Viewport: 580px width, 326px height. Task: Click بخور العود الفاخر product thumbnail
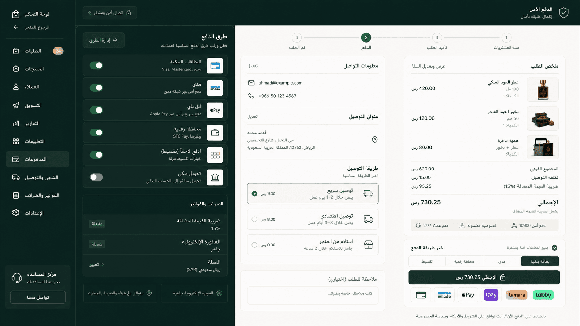pyautogui.click(x=543, y=118)
